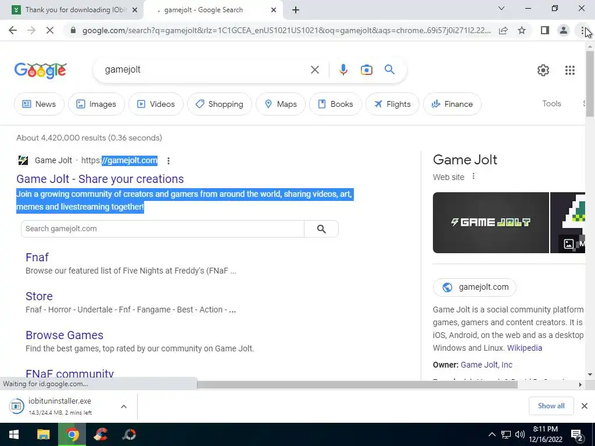The image size is (595, 446).
Task: Open the clock and date in taskbar
Action: (545, 434)
